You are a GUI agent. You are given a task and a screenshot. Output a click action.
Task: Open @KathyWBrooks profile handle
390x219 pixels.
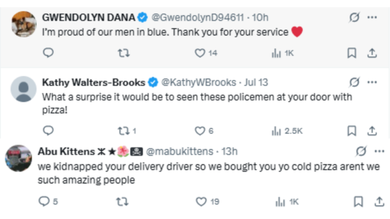pyautogui.click(x=199, y=82)
